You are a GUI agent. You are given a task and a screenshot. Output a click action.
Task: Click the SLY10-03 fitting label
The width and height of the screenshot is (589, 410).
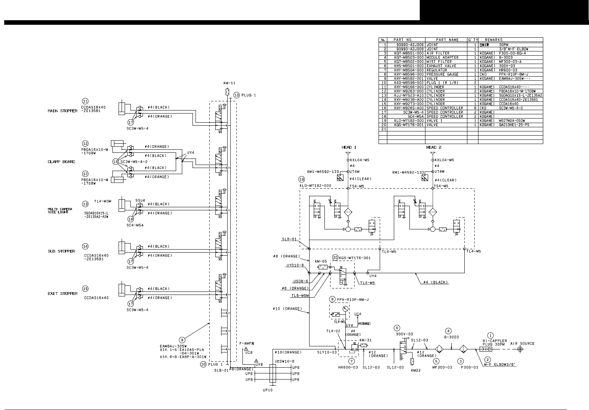tap(327, 352)
